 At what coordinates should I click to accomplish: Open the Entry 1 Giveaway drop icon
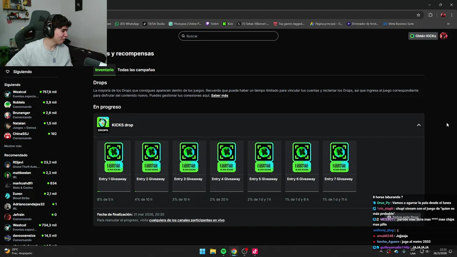click(x=114, y=157)
